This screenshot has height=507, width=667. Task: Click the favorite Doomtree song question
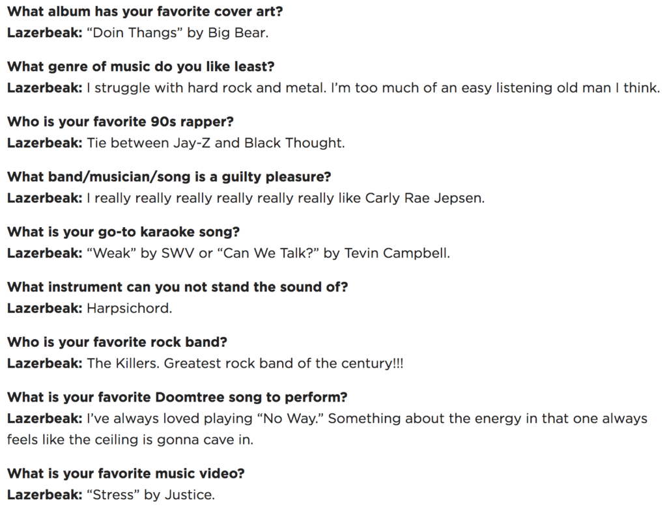(177, 398)
